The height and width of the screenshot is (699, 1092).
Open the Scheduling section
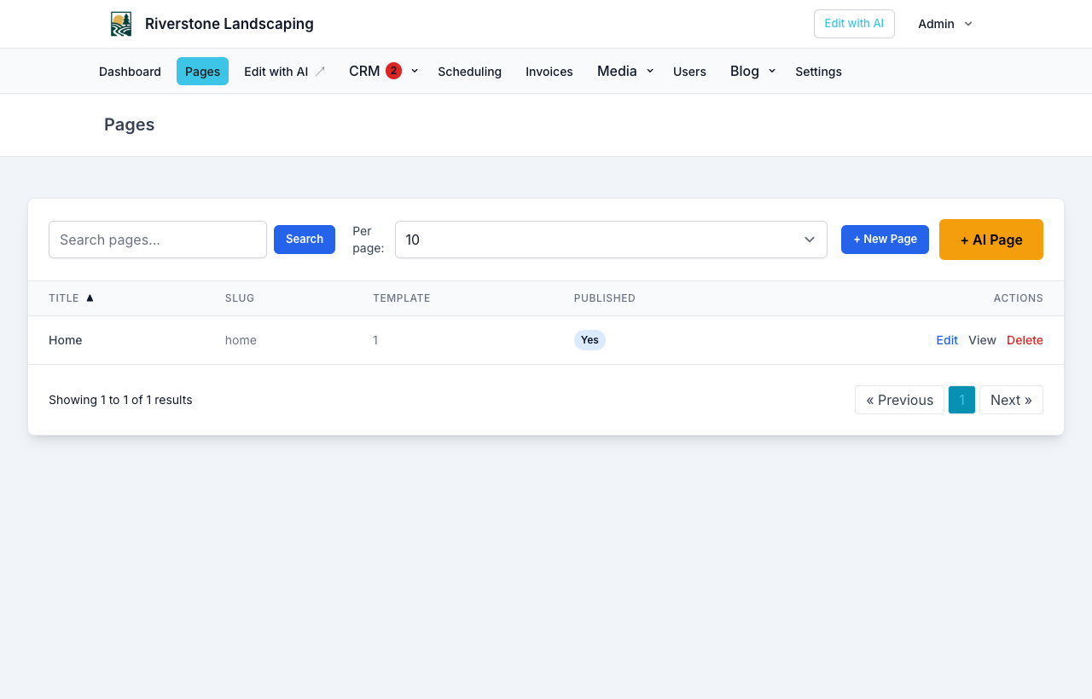click(x=469, y=72)
